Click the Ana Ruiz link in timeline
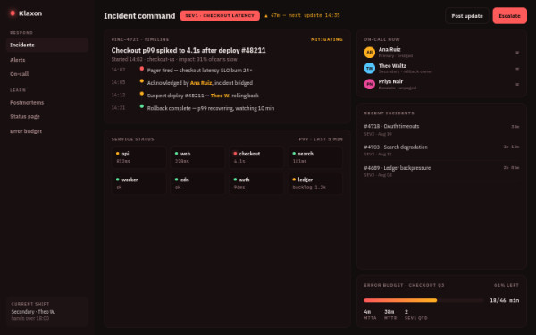 (201, 83)
